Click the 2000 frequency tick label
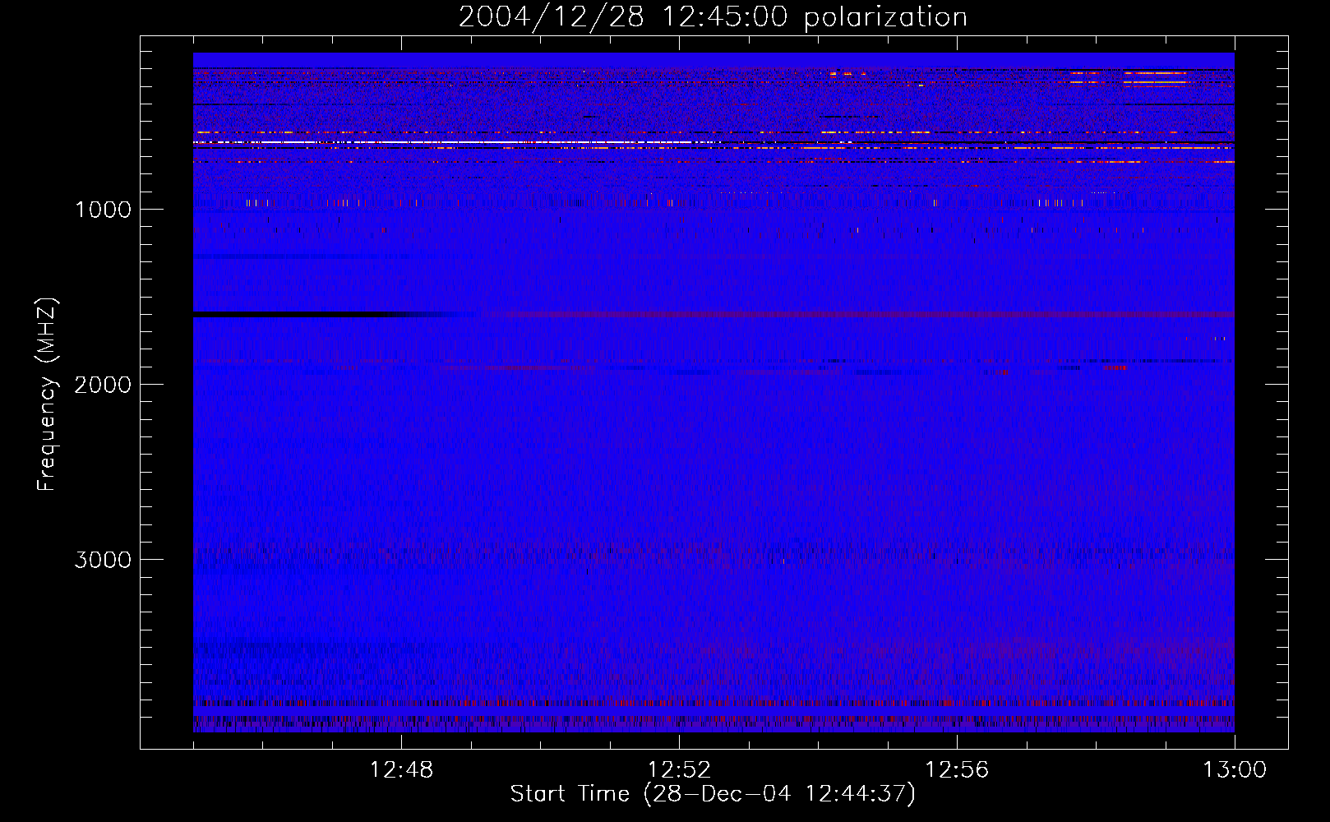The width and height of the screenshot is (1330, 822). (x=103, y=385)
